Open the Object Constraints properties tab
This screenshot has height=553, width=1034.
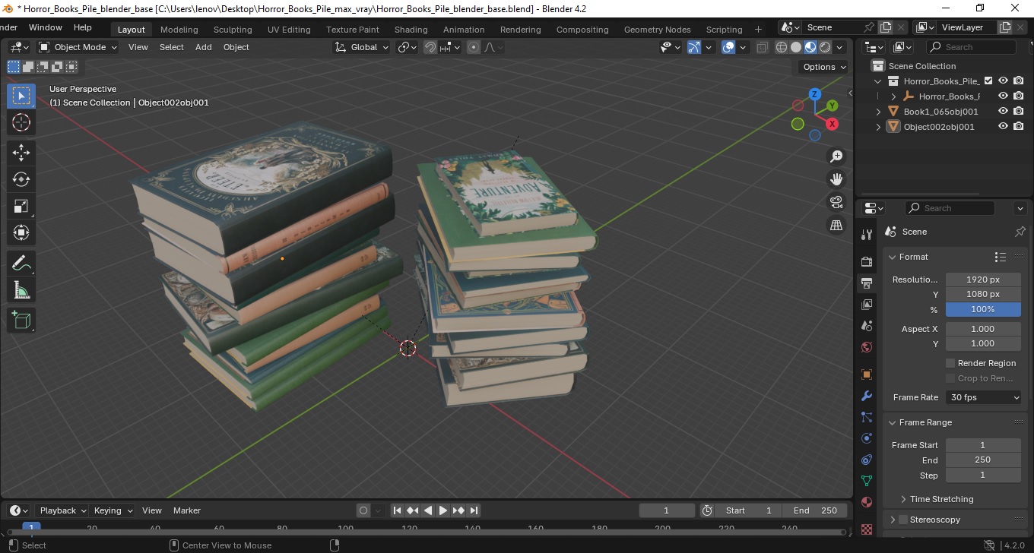pyautogui.click(x=866, y=460)
